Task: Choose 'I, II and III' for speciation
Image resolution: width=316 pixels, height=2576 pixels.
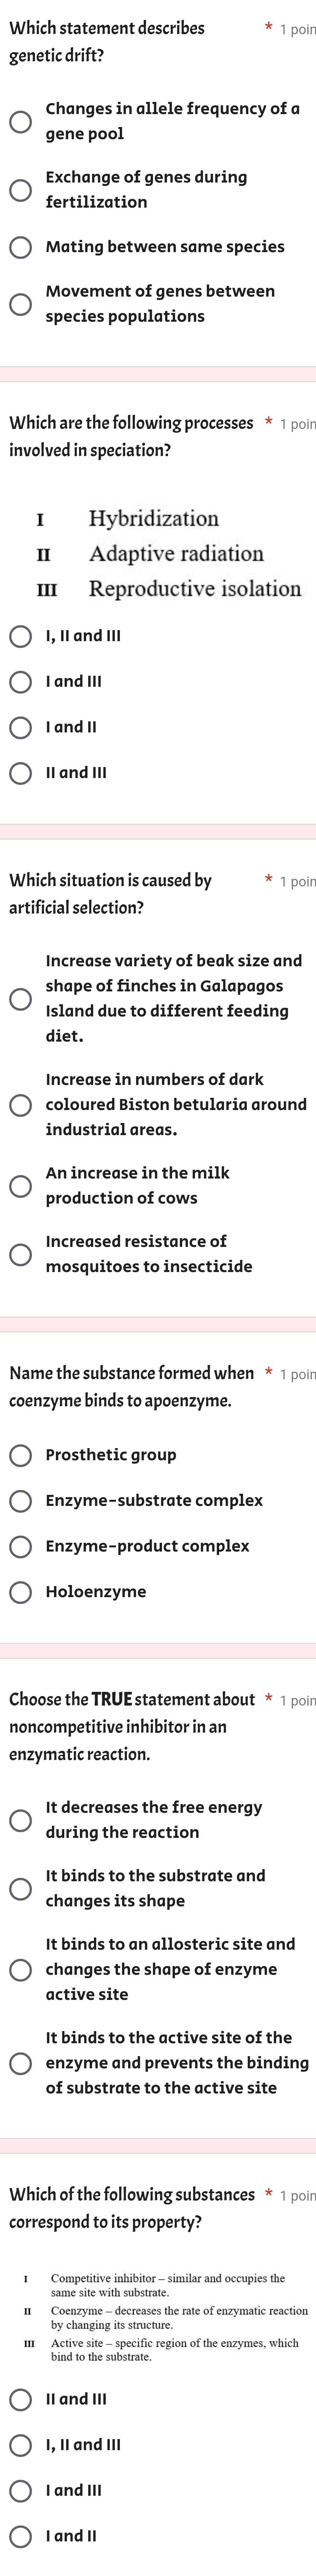Action: tap(20, 636)
